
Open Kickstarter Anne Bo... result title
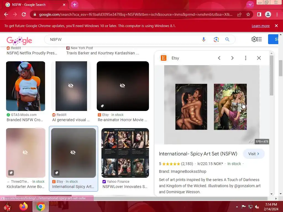pos(25,187)
